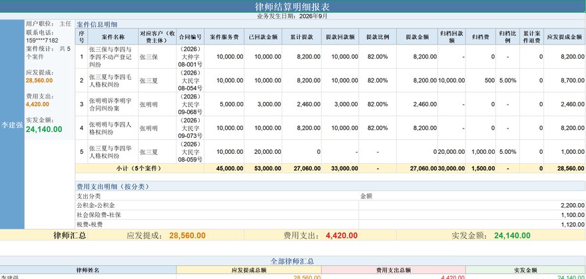Click the lawyer name cell 李建强 in the blue sidebar
The width and height of the screenshot is (586, 279).
coord(13,125)
